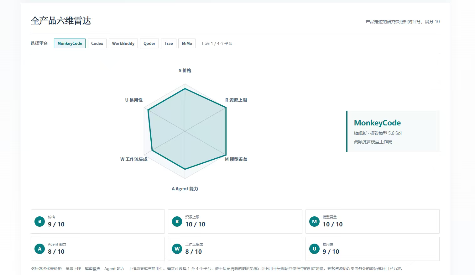Click the 全产品六维雷达 heading
This screenshot has height=275, width=475.
point(61,21)
